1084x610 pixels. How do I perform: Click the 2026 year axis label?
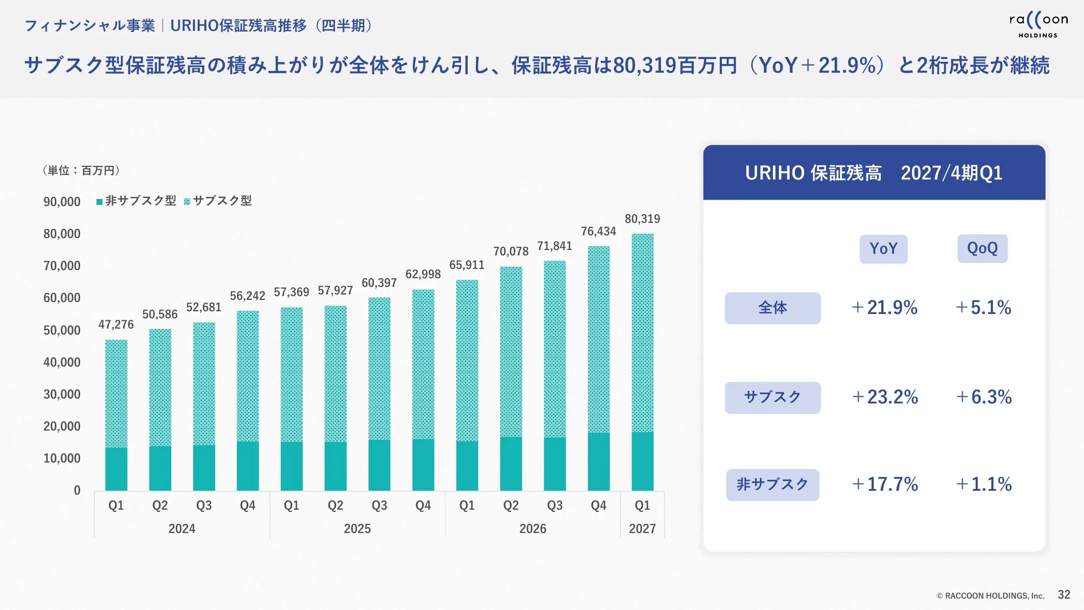click(533, 529)
